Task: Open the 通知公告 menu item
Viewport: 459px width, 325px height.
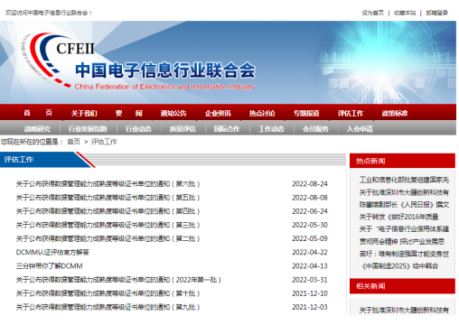Action: coord(173,113)
